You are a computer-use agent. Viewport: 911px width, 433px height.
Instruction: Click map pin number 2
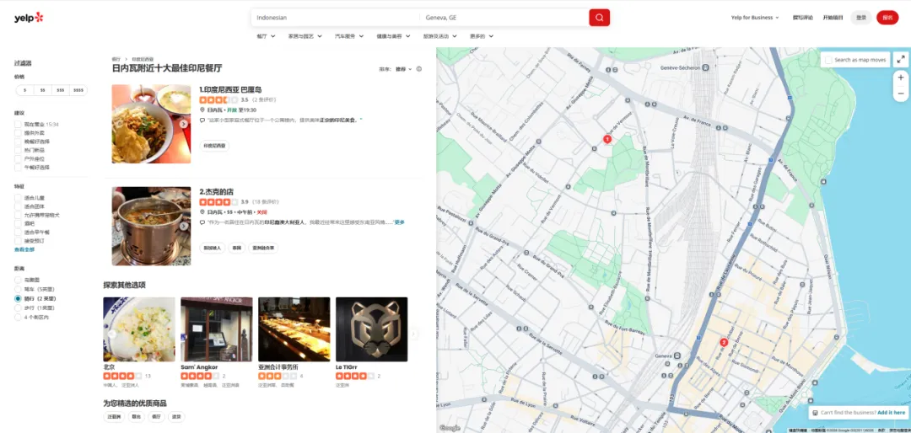724,343
